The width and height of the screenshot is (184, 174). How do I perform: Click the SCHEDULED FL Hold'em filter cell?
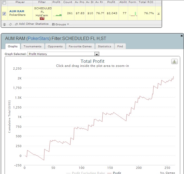[x=42, y=13]
